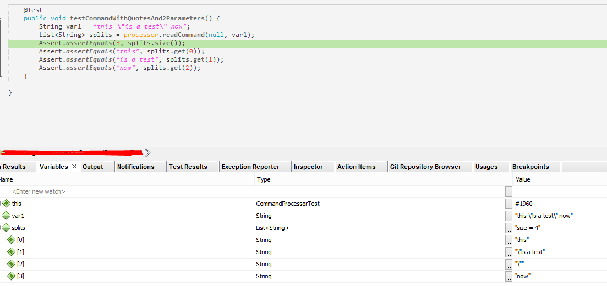Click the var1 value in variables table

pyautogui.click(x=544, y=216)
